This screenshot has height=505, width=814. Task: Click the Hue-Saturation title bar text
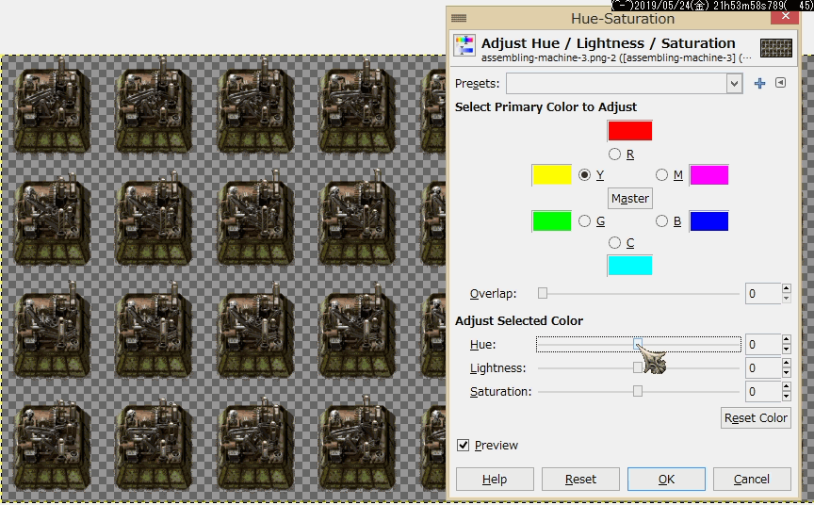[x=623, y=19]
